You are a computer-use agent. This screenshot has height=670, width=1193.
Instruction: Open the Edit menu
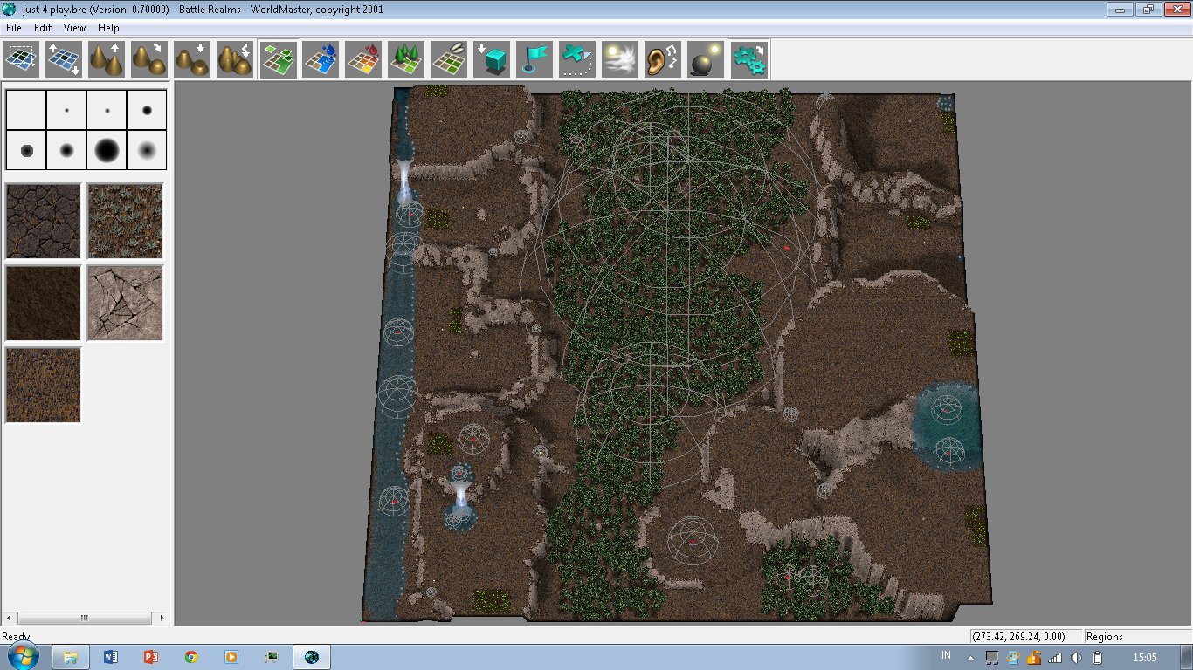(x=43, y=28)
